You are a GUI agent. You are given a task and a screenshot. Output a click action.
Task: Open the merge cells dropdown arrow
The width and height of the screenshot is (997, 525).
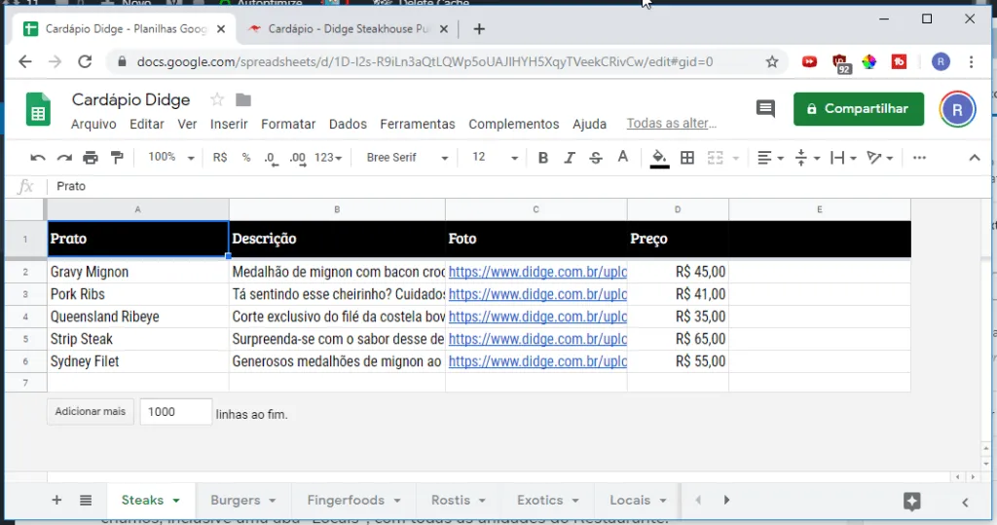(736, 158)
